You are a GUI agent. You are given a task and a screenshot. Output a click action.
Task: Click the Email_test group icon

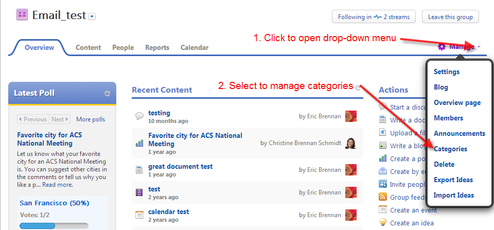pos(22,15)
